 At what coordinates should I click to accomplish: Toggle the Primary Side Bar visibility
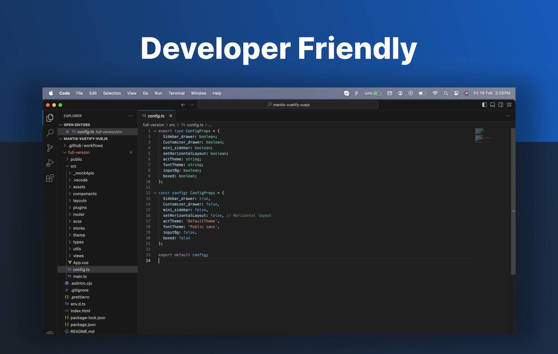[x=484, y=105]
